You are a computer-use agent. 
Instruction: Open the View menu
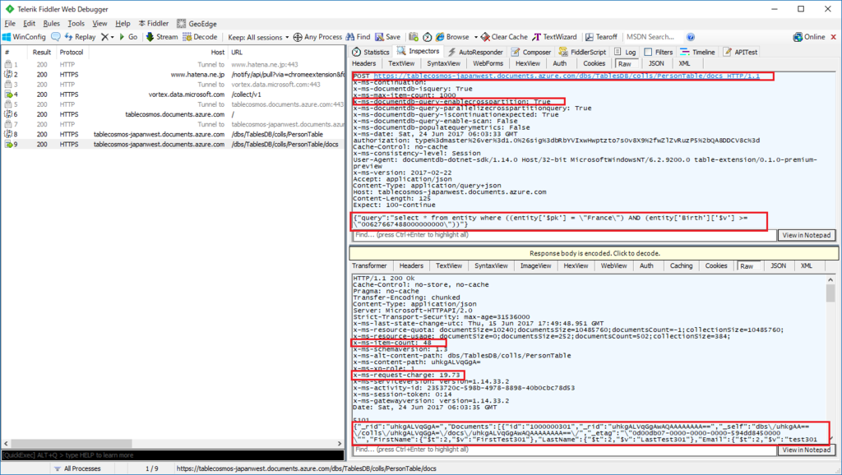(99, 24)
